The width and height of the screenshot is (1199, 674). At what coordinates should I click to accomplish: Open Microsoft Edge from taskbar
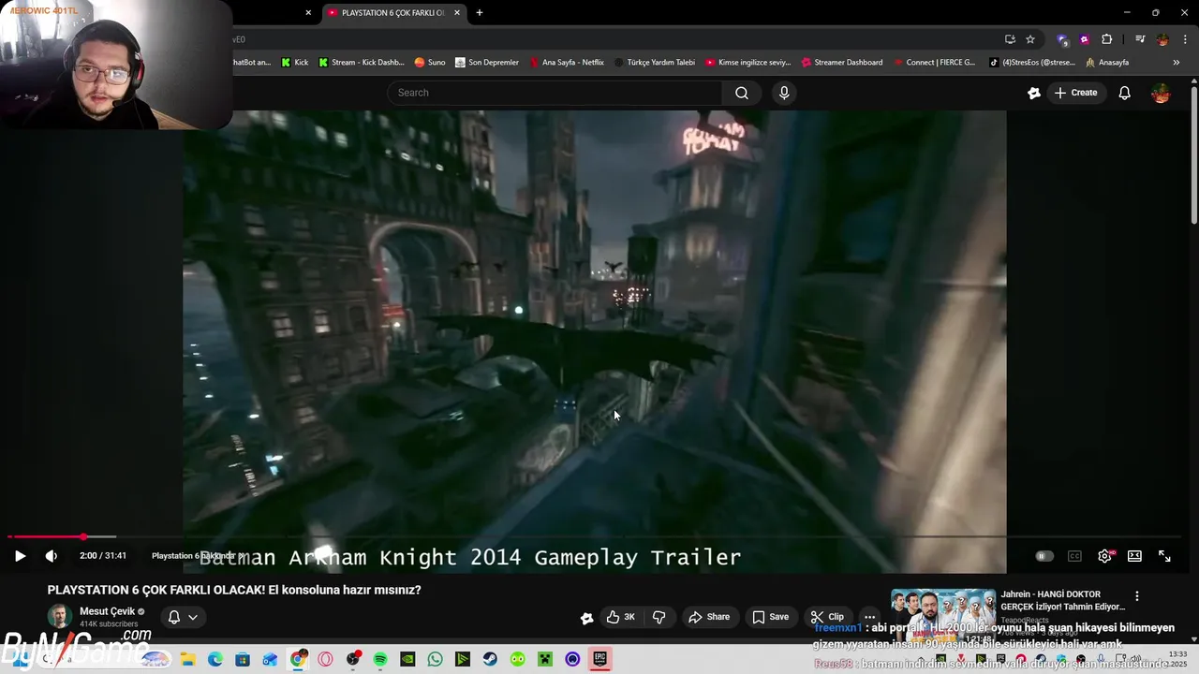215,659
